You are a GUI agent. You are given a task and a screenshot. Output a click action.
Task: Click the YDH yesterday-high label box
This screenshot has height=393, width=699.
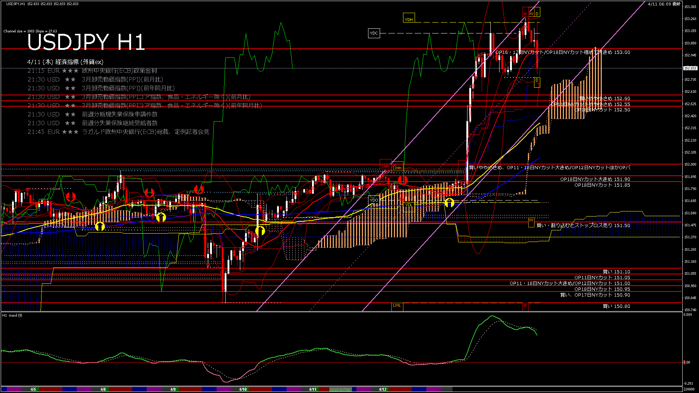point(409,18)
